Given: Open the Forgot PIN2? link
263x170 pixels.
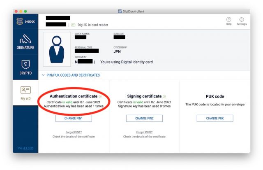Looking at the screenshot, I should point(144,132).
